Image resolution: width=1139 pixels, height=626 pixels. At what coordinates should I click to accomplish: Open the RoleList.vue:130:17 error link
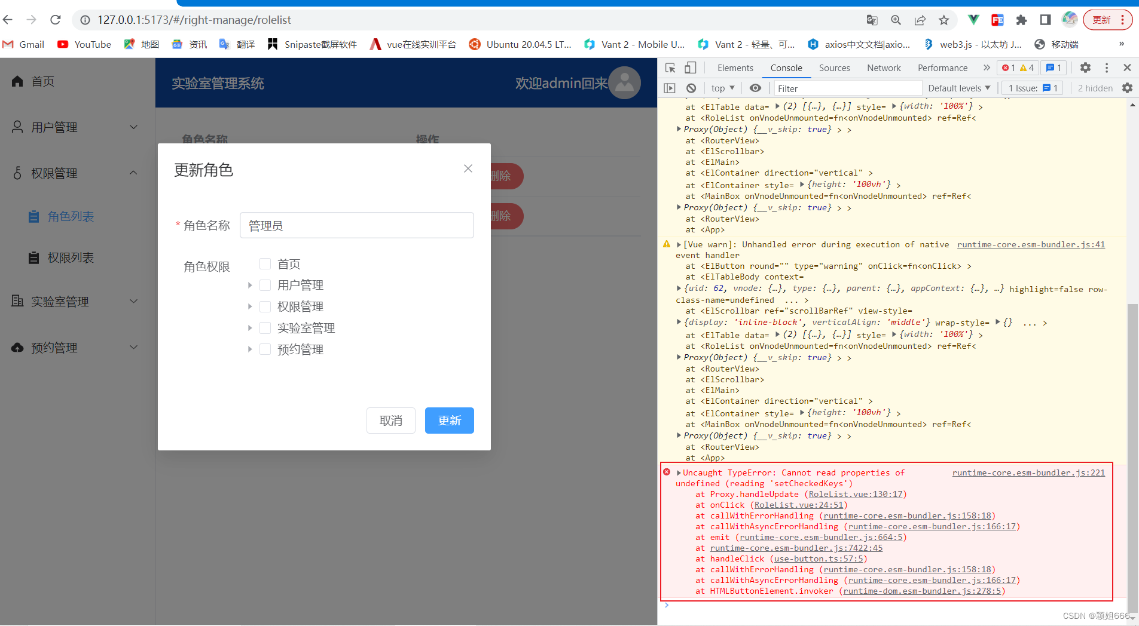pos(857,494)
